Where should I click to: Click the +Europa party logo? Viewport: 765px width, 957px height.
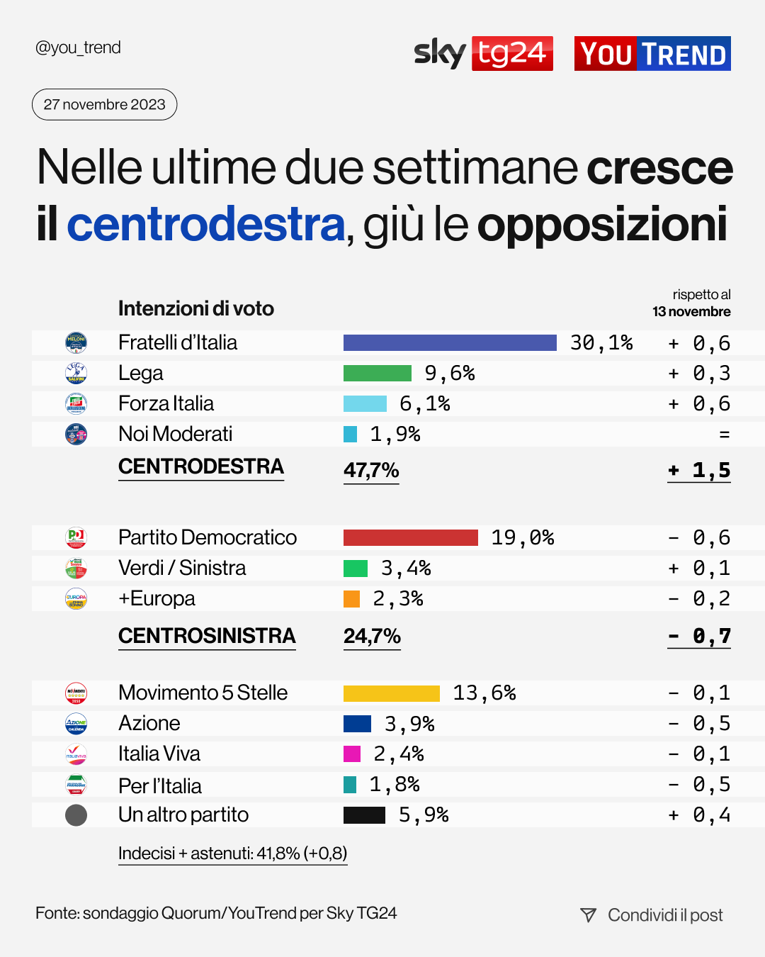(x=76, y=599)
